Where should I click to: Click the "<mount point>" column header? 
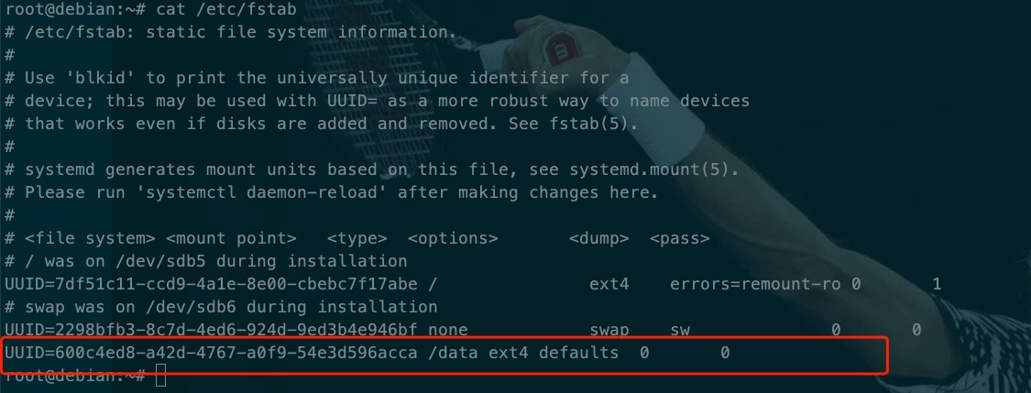click(x=231, y=238)
